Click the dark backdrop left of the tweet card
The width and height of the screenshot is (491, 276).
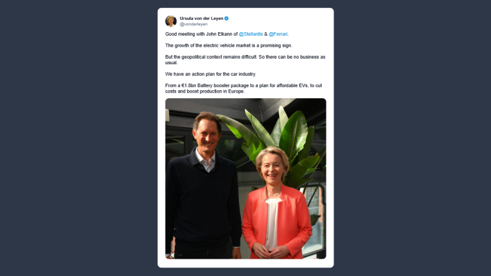(78, 138)
